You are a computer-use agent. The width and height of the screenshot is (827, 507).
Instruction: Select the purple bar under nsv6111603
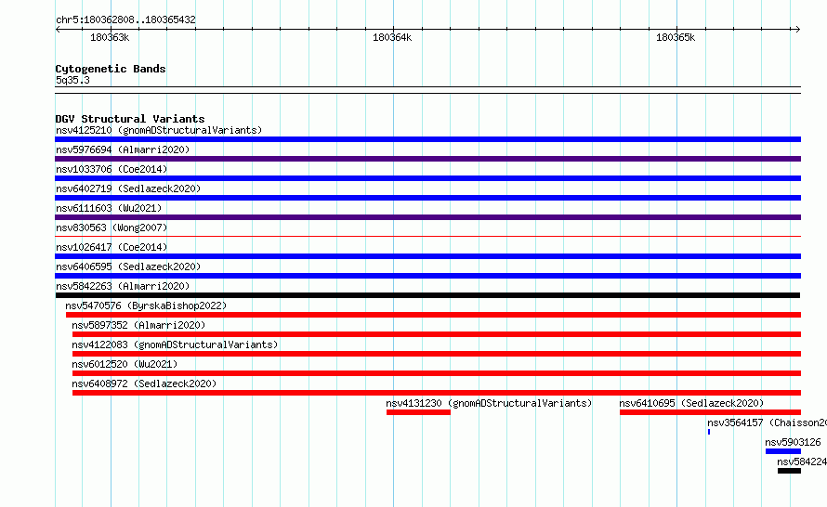[x=427, y=217]
